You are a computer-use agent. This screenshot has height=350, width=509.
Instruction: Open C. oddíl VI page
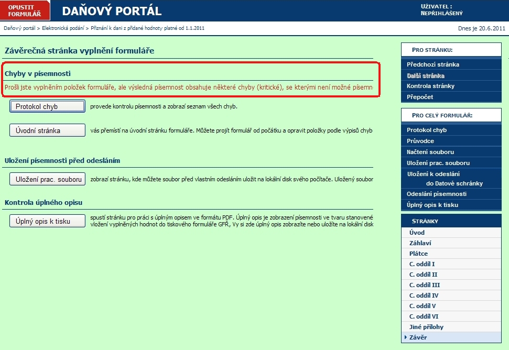[x=451, y=316]
